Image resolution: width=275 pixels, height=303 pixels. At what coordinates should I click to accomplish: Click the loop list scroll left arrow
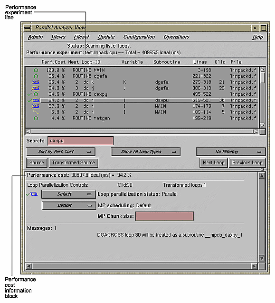[28, 131]
